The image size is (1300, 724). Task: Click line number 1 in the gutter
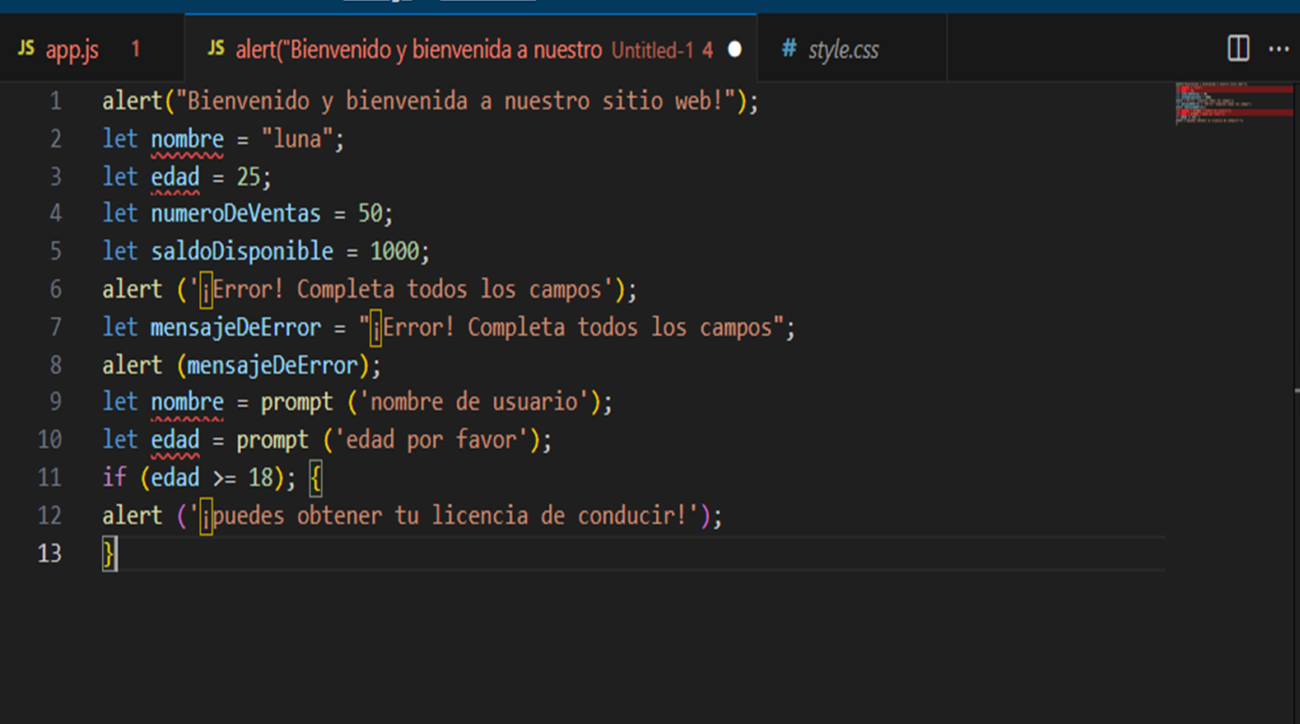(55, 101)
